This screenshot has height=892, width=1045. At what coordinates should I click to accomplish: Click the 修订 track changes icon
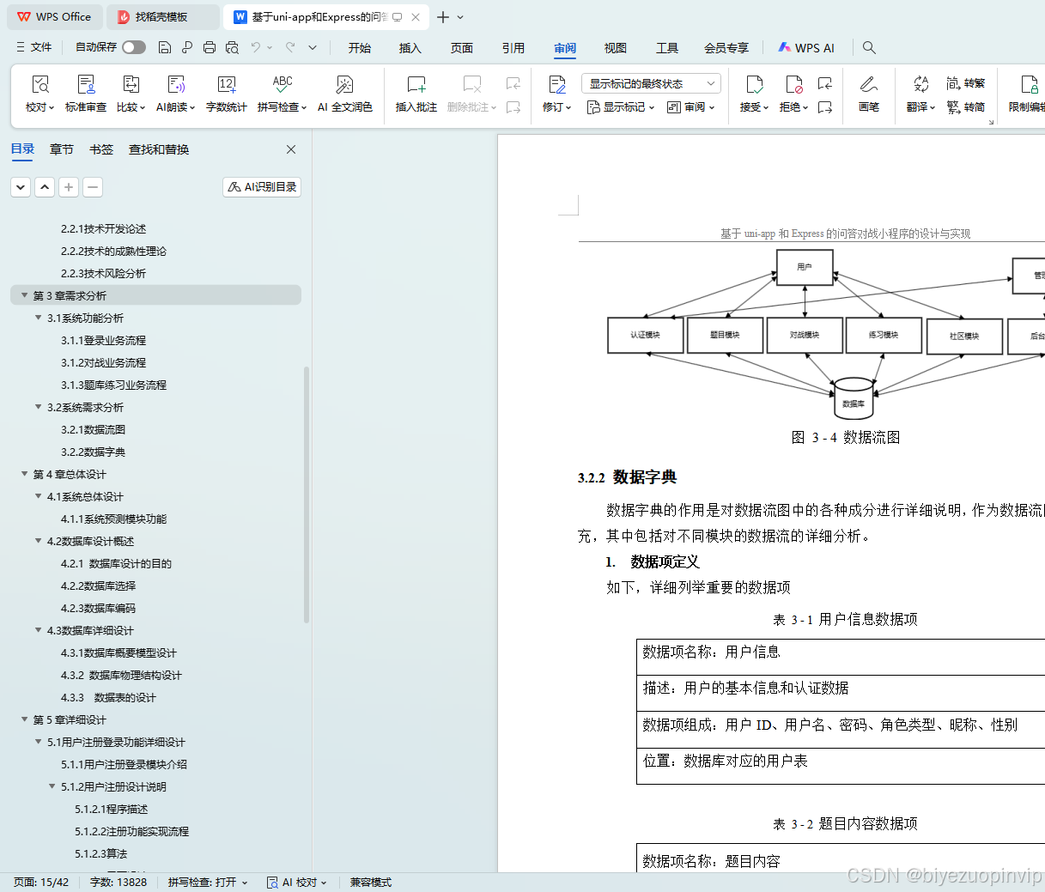(x=556, y=84)
